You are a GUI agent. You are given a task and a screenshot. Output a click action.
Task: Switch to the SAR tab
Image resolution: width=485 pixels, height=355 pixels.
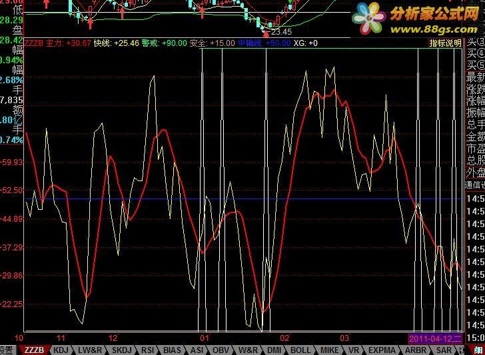[x=444, y=350]
